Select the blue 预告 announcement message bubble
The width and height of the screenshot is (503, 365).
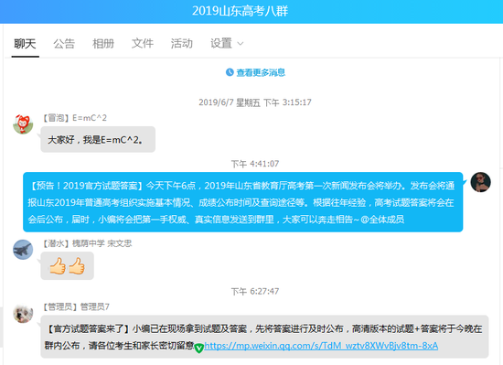click(243, 202)
